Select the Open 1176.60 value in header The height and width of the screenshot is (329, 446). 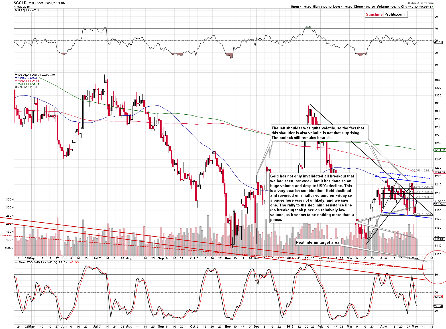point(301,7)
